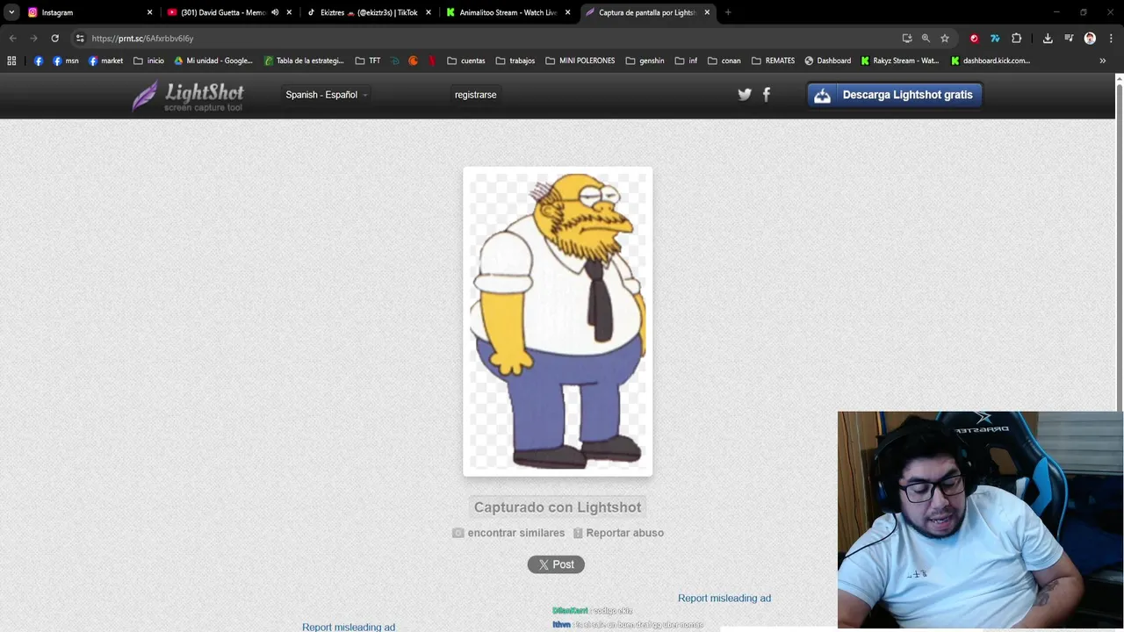Click Reportar abuso link
1124x632 pixels.
coord(618,533)
